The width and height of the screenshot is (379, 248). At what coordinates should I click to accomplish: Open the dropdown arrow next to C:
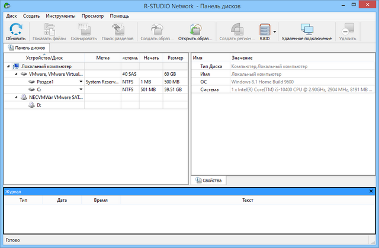[81, 89]
